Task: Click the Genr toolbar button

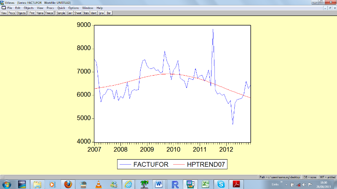Action: pos(70,13)
